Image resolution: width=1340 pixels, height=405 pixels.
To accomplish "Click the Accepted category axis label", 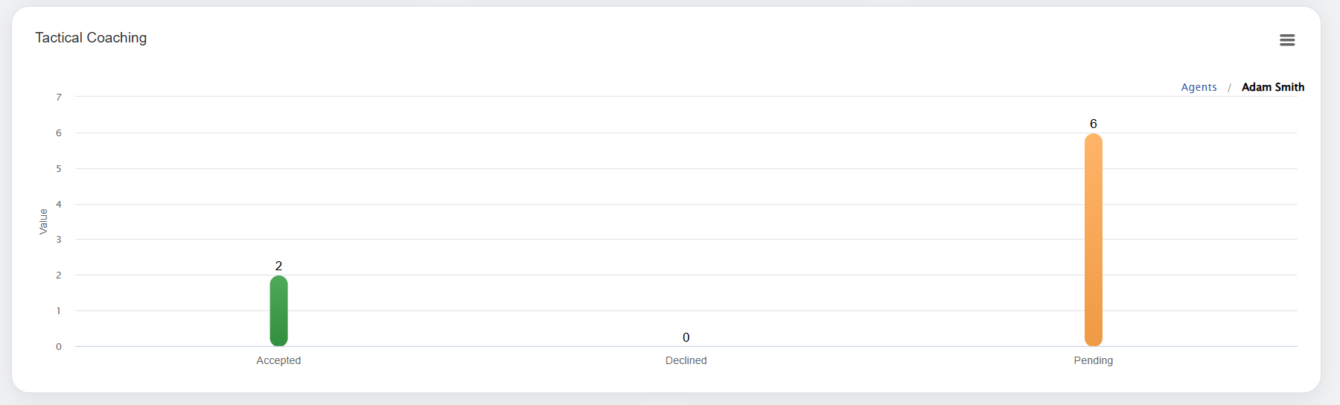I will click(278, 360).
